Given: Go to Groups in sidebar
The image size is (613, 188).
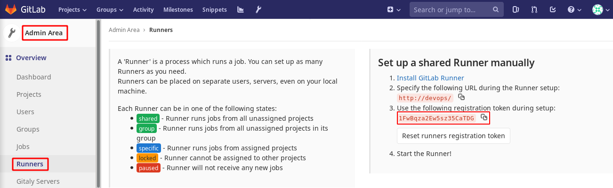Looking at the screenshot, I should [28, 129].
